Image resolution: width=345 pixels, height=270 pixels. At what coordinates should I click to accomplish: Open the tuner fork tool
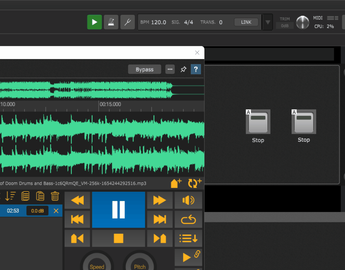click(x=127, y=22)
